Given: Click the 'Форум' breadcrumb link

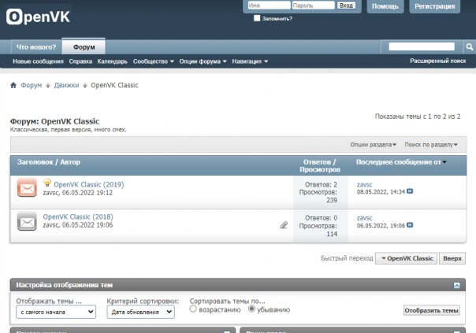Looking at the screenshot, I should pyautogui.click(x=32, y=85).
